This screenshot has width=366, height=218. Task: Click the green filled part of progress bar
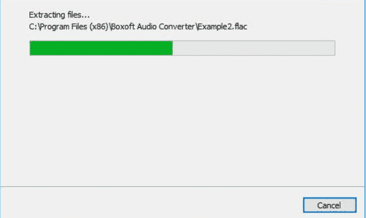point(101,48)
